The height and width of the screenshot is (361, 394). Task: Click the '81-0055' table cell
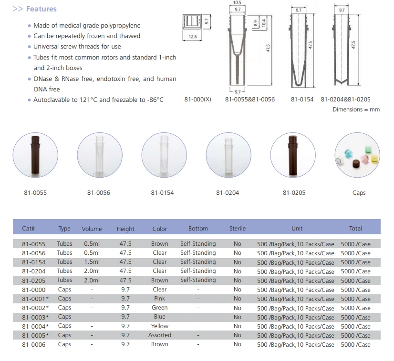click(x=34, y=244)
